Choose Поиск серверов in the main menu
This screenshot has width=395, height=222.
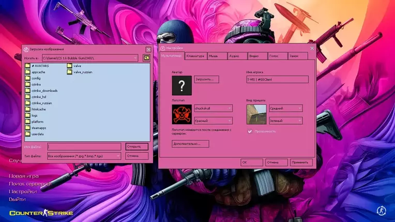(x=29, y=184)
